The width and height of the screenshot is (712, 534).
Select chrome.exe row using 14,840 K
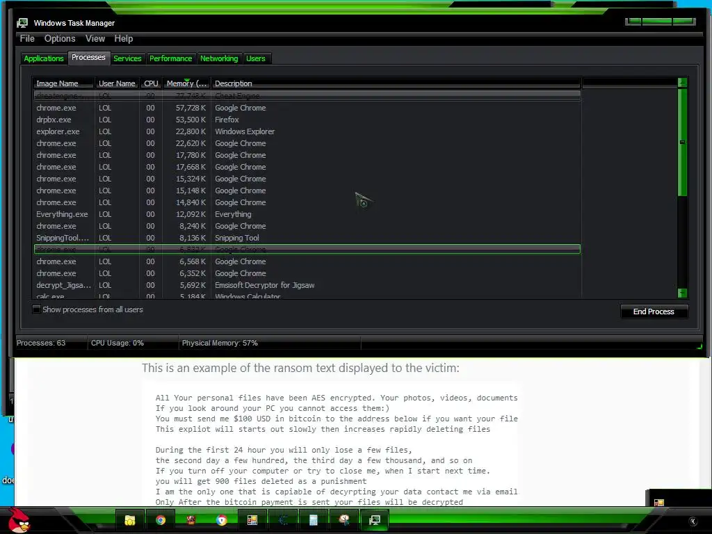click(307, 202)
